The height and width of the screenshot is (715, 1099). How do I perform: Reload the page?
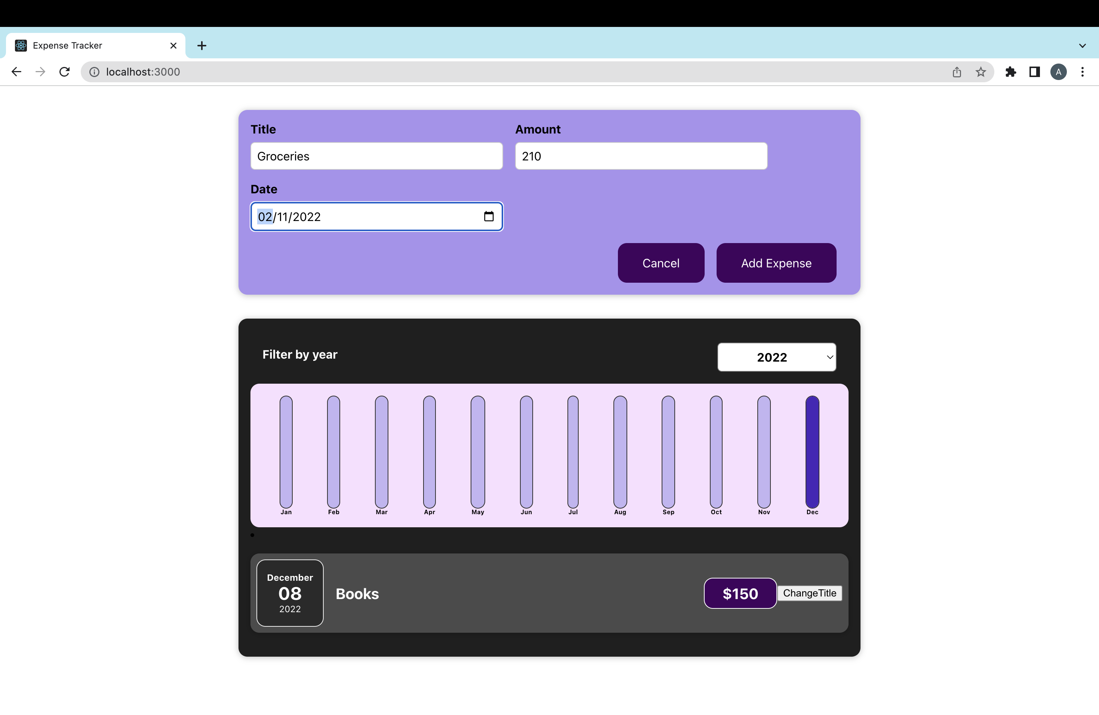tap(65, 71)
